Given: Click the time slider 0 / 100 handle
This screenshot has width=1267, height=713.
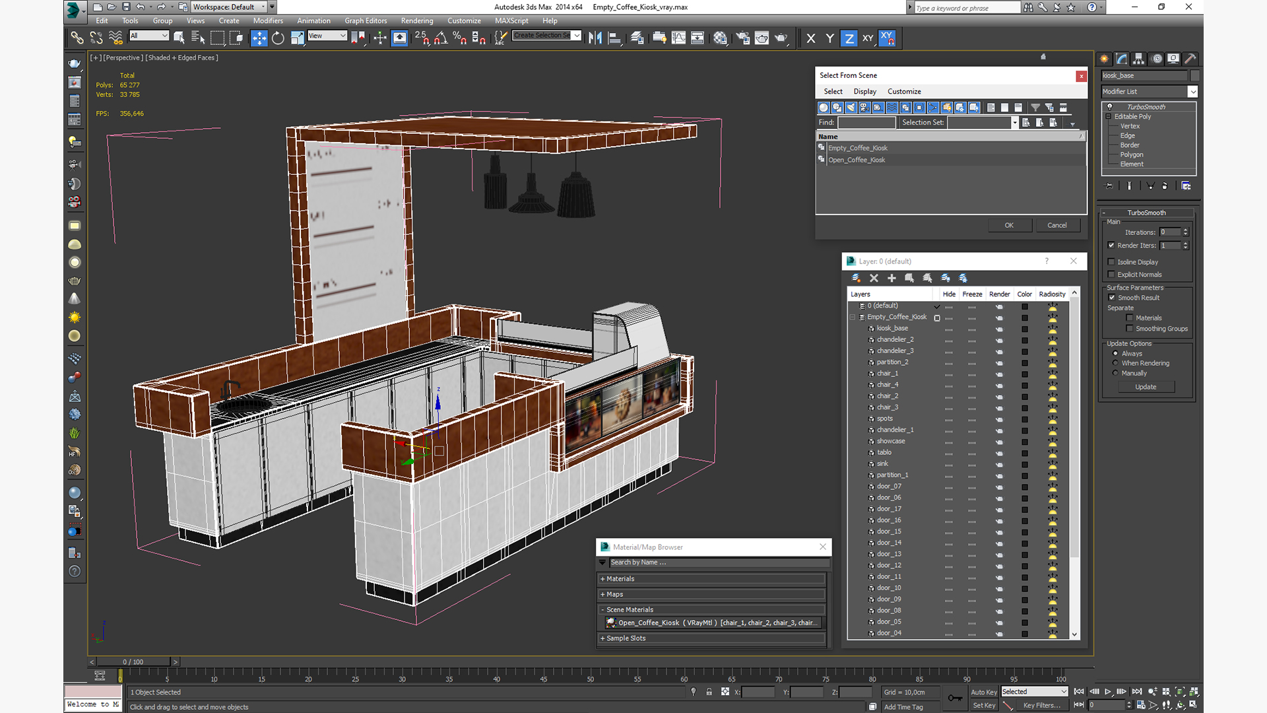Looking at the screenshot, I should (x=133, y=662).
